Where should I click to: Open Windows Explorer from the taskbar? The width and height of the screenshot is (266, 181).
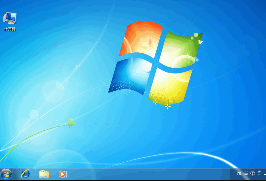(x=44, y=174)
